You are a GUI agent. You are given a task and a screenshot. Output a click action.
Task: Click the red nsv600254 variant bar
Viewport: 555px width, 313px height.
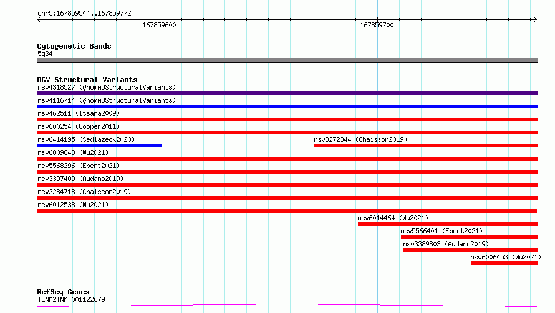[x=287, y=133]
